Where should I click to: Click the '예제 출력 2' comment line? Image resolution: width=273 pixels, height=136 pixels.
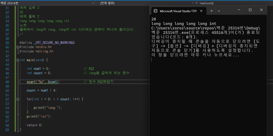[x=29, y=17]
